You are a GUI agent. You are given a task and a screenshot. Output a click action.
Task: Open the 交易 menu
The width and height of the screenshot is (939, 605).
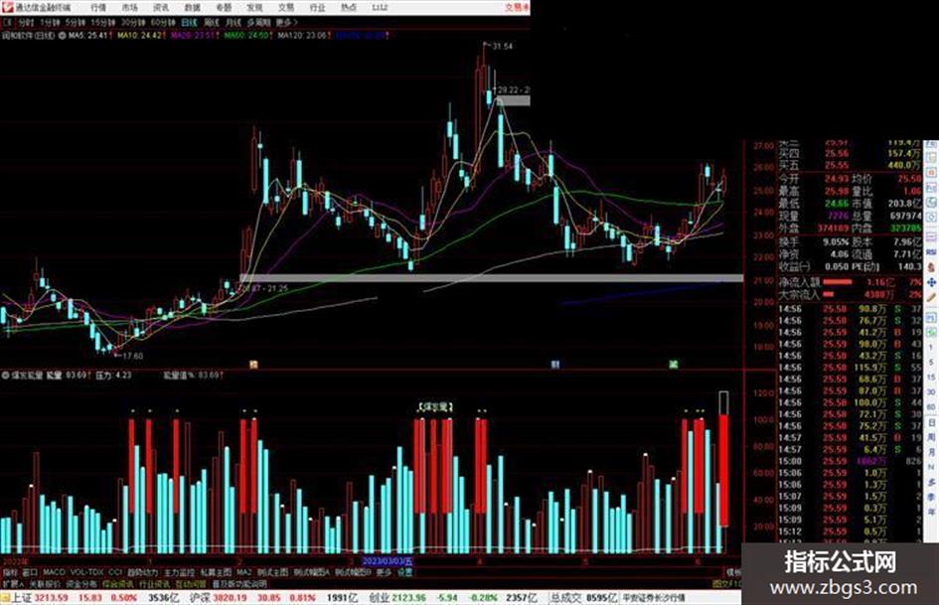coord(285,8)
